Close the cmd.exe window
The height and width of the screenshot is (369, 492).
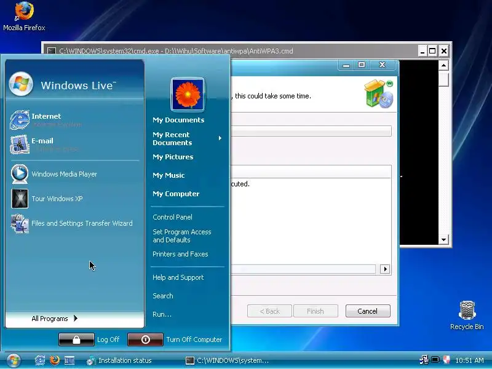[443, 51]
